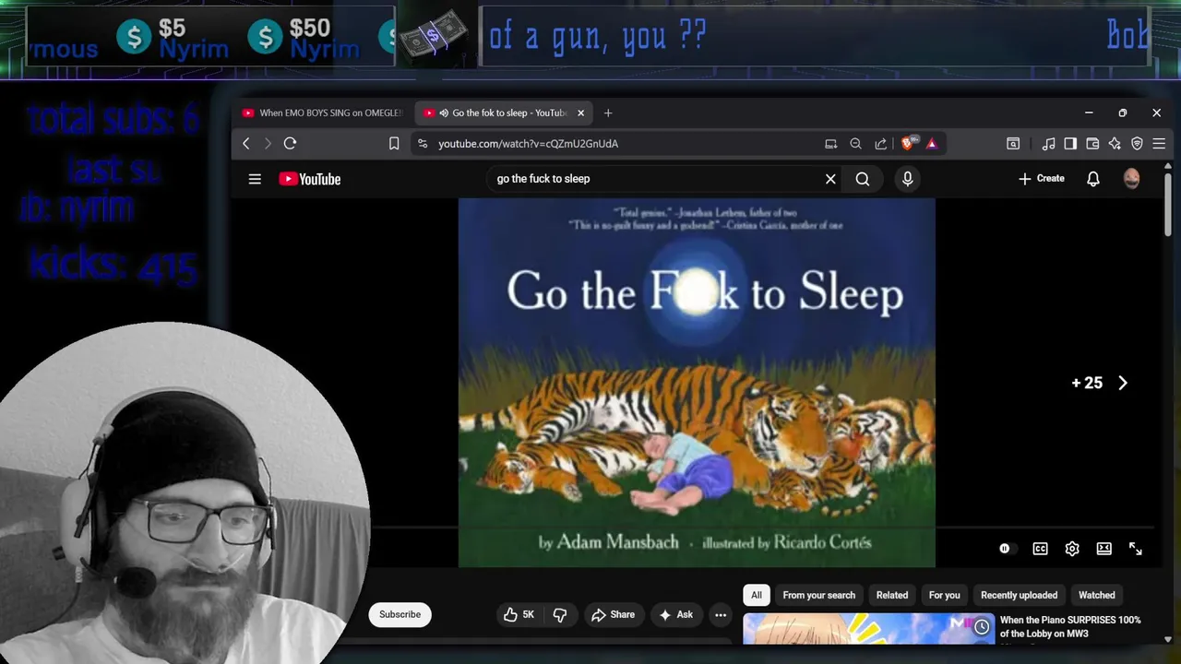
Task: Open Leo AI sparkle icon in toolbar
Action: tap(1115, 143)
